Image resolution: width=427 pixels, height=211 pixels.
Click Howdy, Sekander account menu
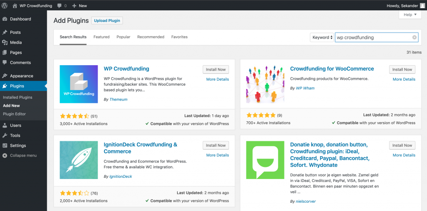[405, 6]
